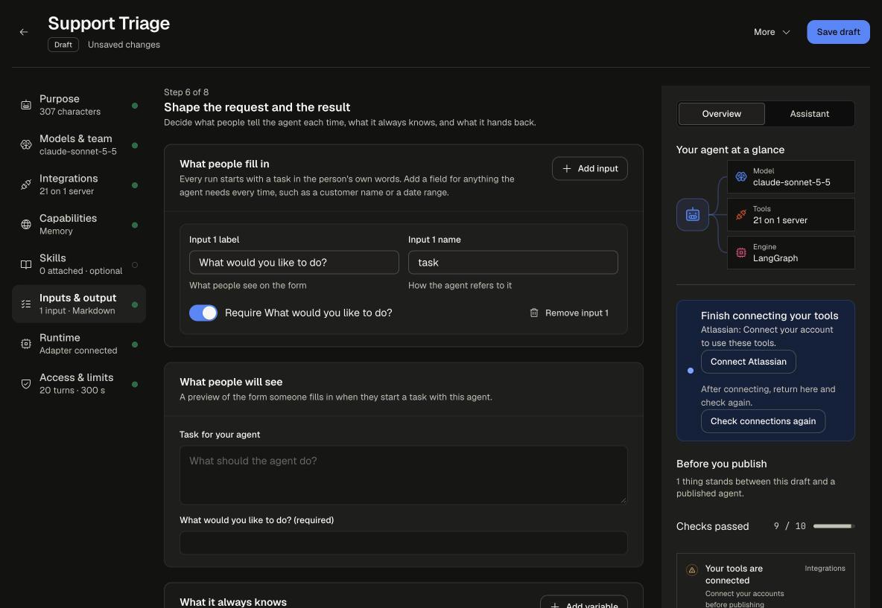Click Check connections again
This screenshot has height=608, width=882.
[763, 421]
